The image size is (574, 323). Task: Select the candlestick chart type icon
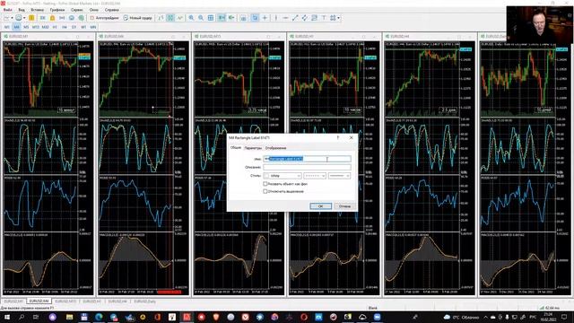[x=170, y=18]
